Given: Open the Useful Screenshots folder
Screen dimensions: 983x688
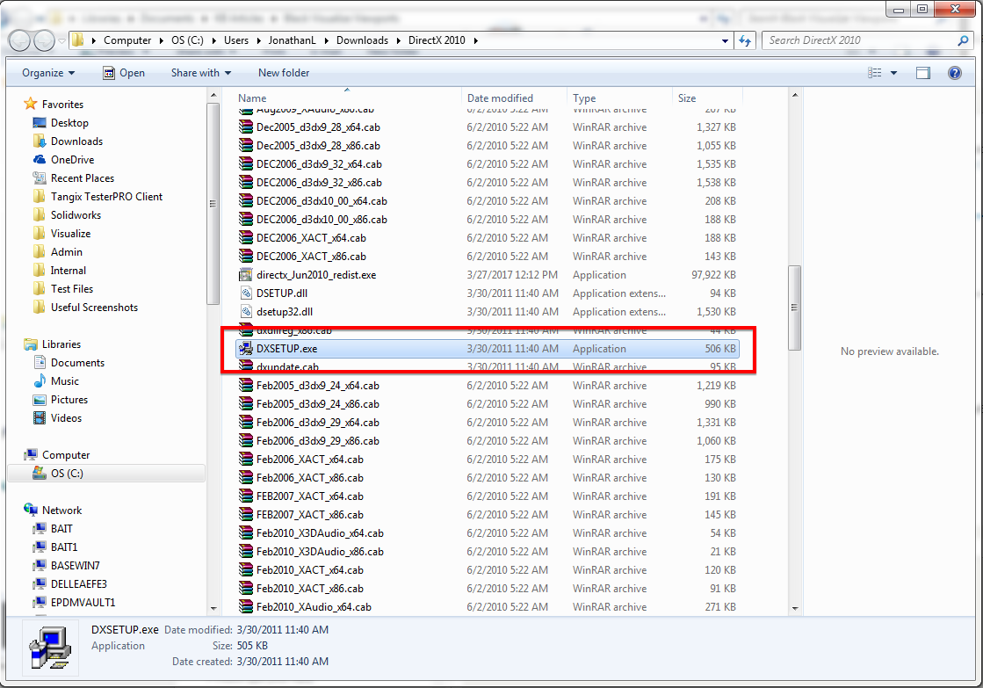Looking at the screenshot, I should point(94,308).
